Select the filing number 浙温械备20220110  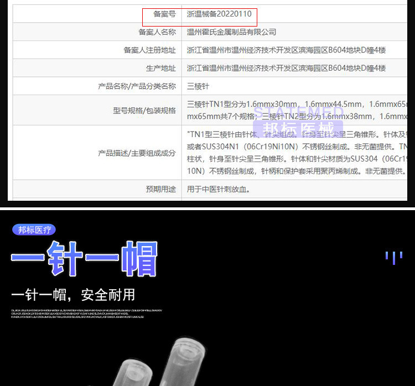(219, 14)
